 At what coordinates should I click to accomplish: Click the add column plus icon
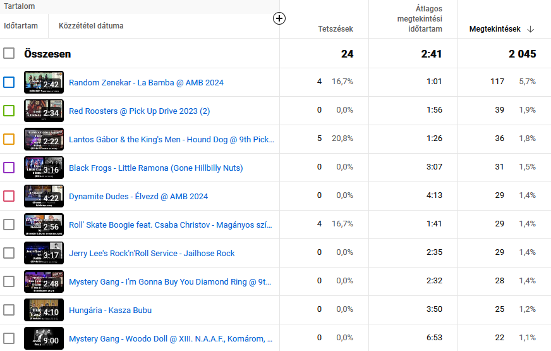point(279,18)
